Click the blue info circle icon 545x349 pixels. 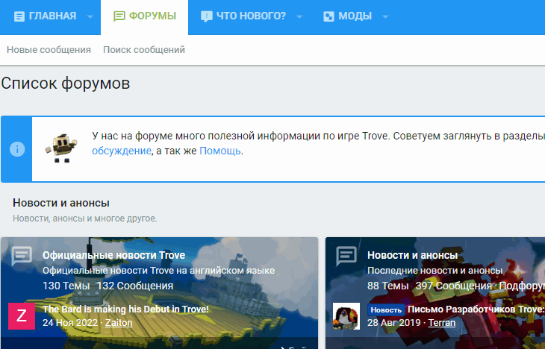[17, 149]
